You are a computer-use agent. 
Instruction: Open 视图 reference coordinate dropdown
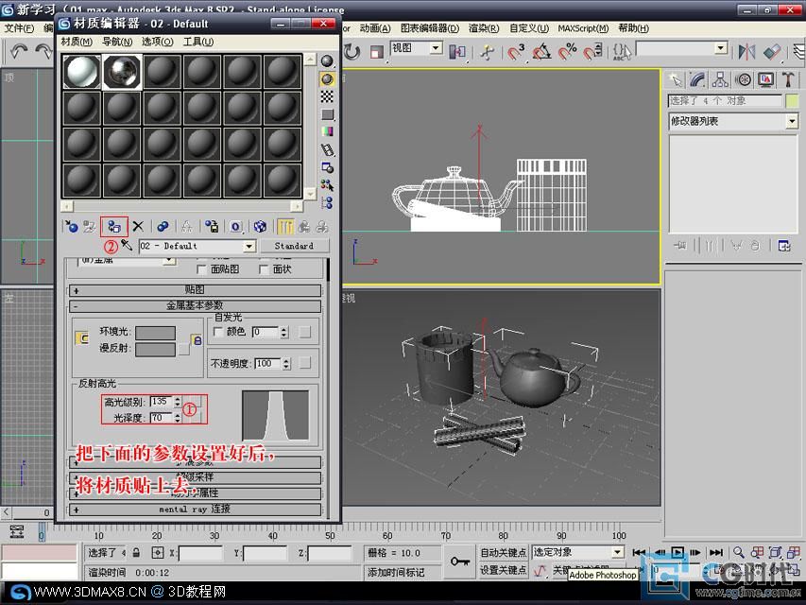(436, 48)
